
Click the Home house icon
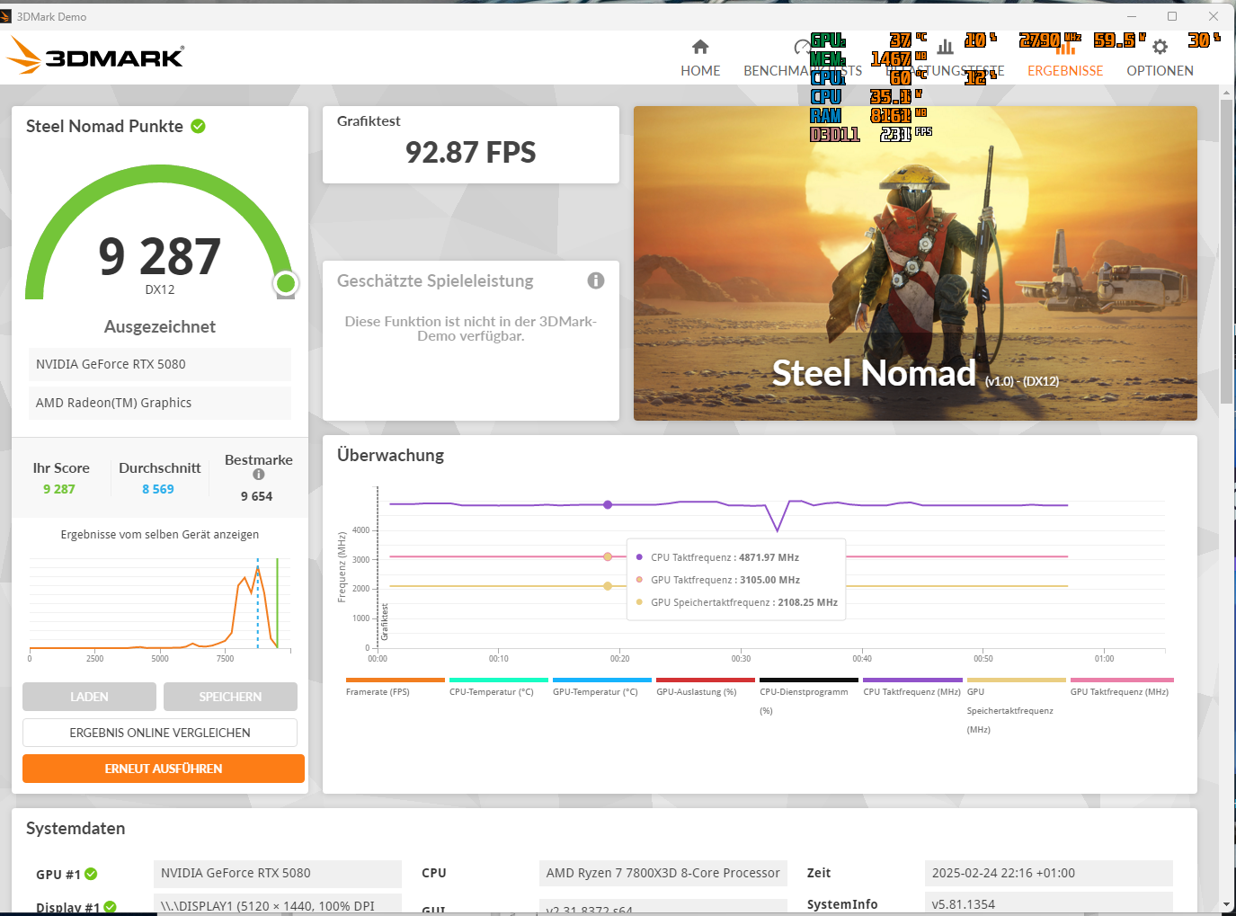point(700,47)
